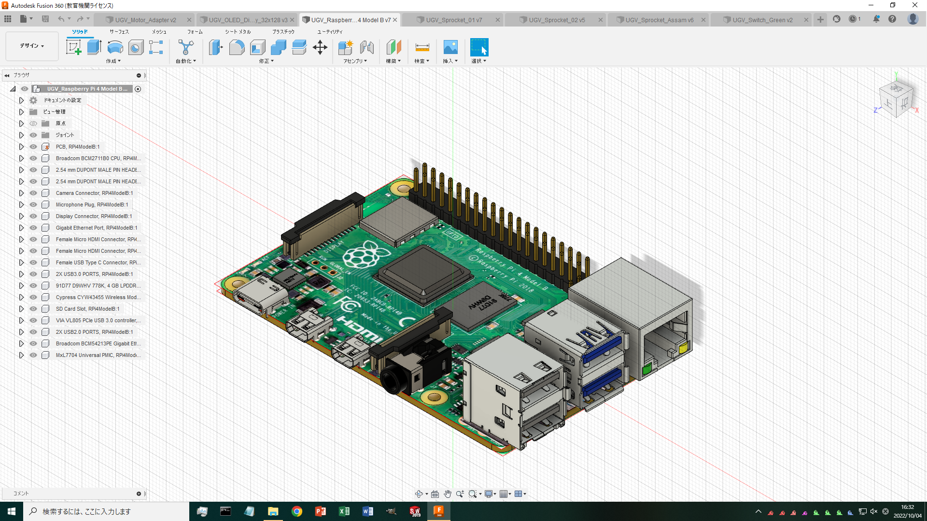Image resolution: width=927 pixels, height=521 pixels.
Task: Select the Combine tool
Action: 278,47
